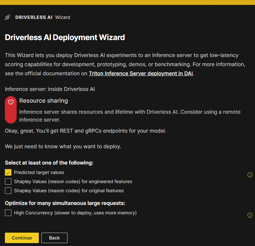Go back with the Back button
The width and height of the screenshot is (255, 246).
(54, 238)
